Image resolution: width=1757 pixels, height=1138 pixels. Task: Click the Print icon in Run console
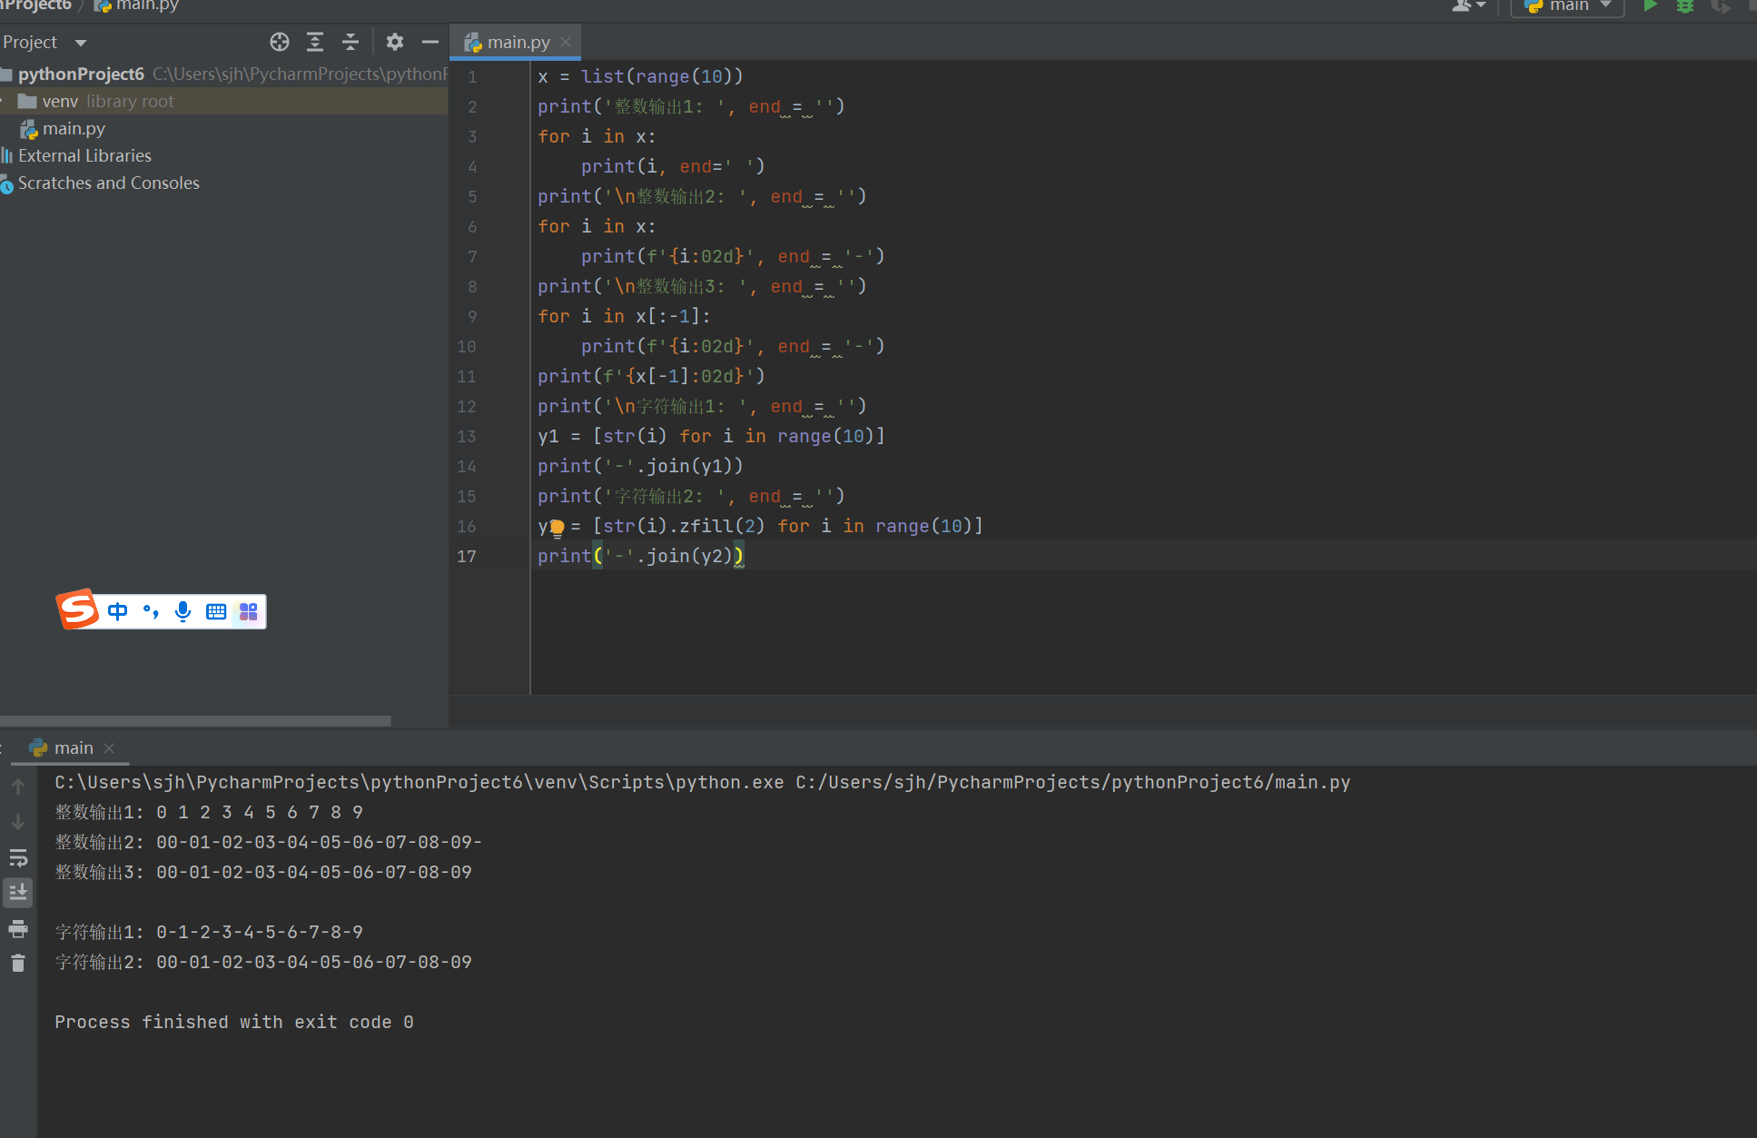pos(18,928)
